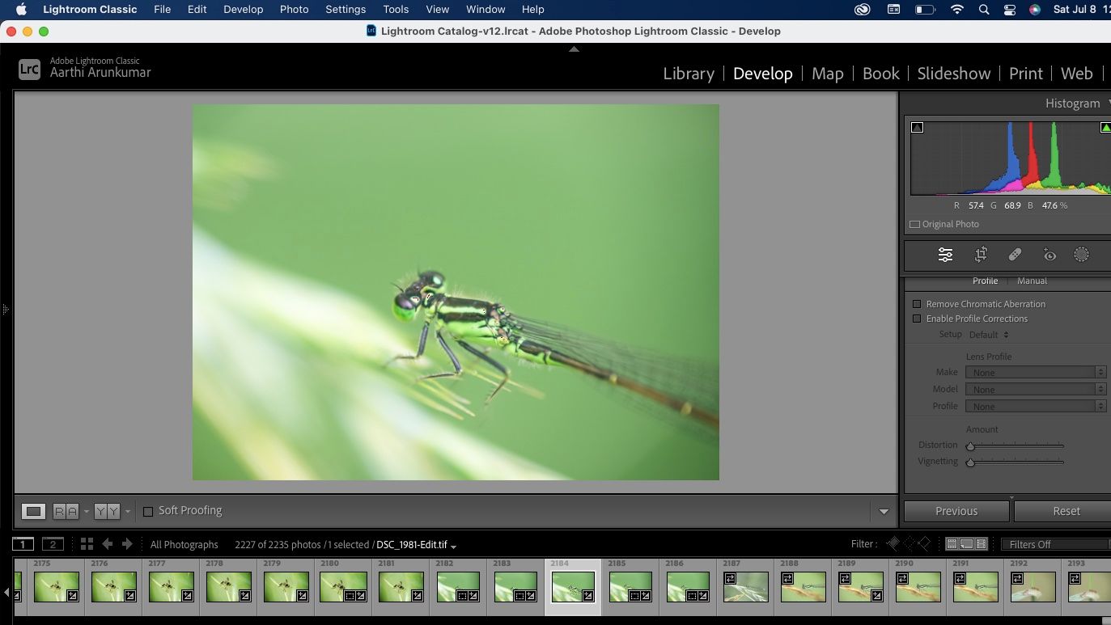Enable Remove Chromatic Aberration checkbox
Viewport: 1111px width, 625px height.
click(917, 304)
